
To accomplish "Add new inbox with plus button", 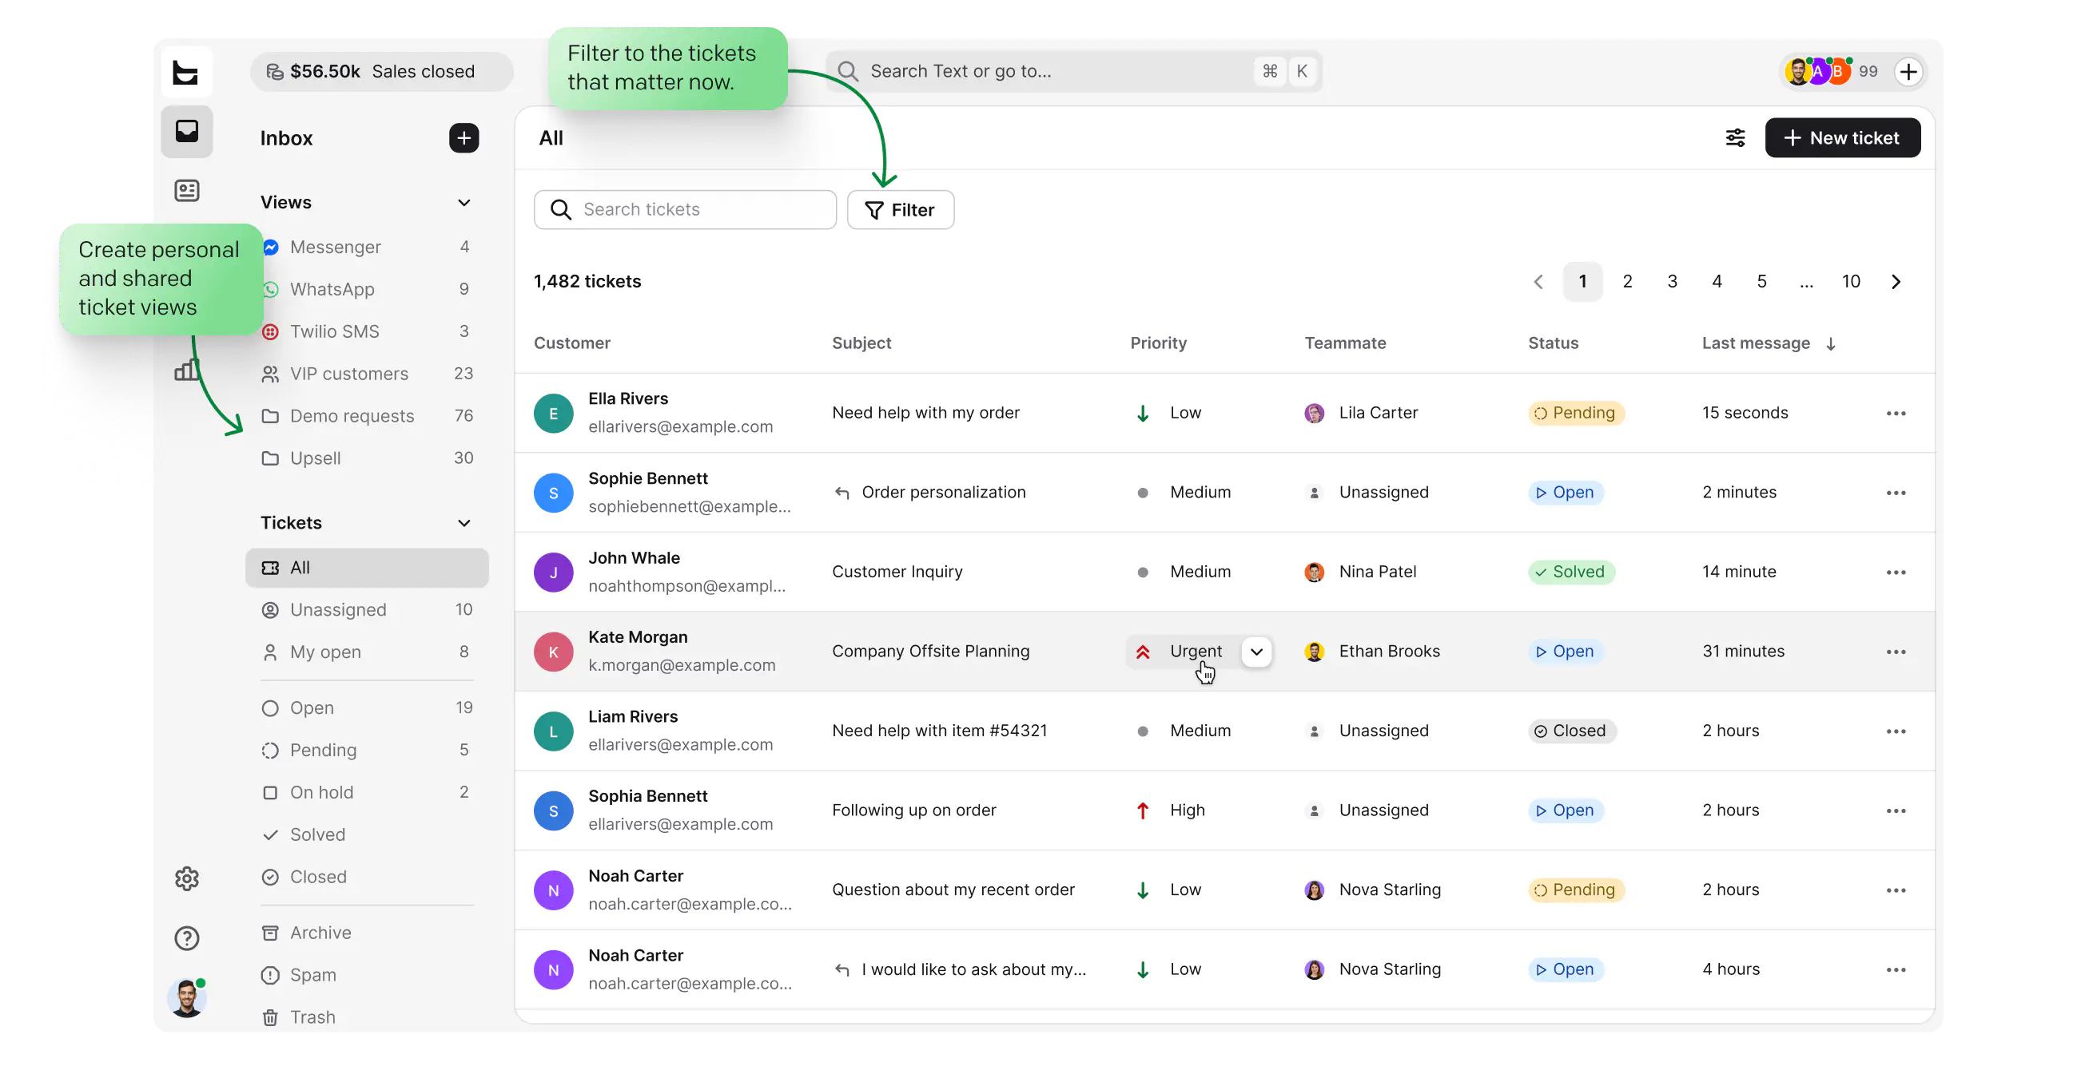I will (464, 138).
